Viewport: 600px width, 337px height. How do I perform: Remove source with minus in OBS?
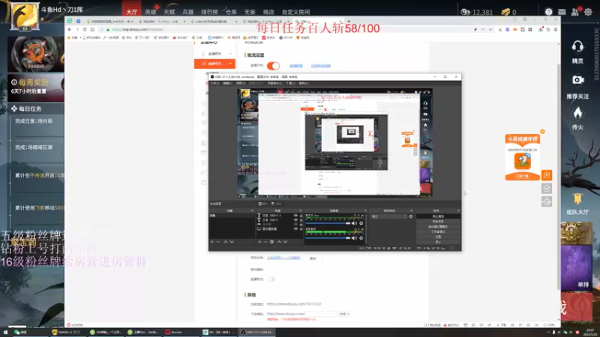click(265, 242)
